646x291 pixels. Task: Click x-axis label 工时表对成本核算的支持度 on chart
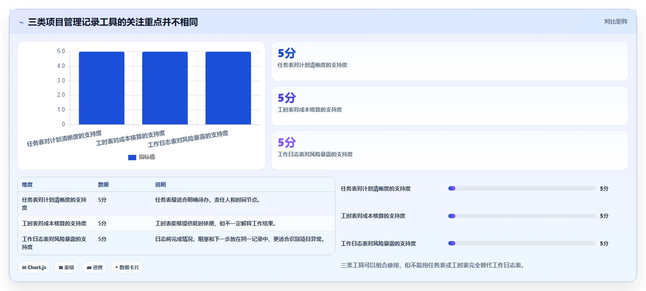131,139
